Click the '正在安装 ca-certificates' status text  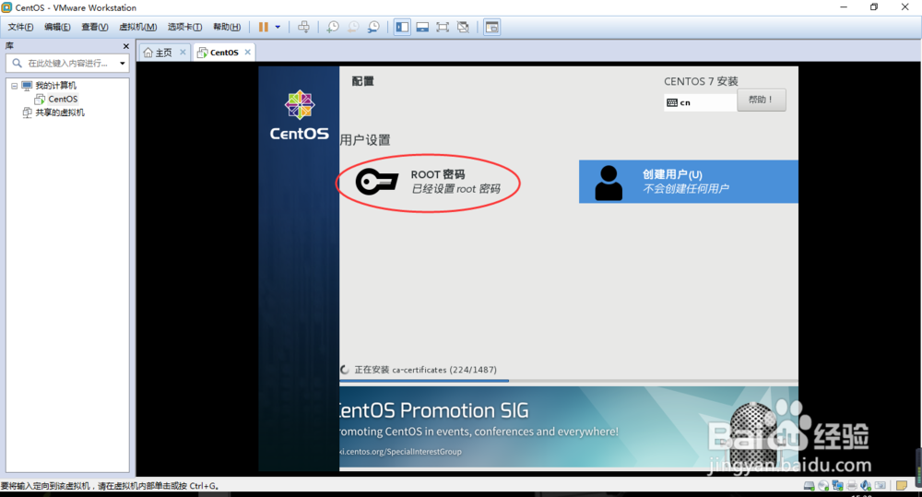(425, 370)
